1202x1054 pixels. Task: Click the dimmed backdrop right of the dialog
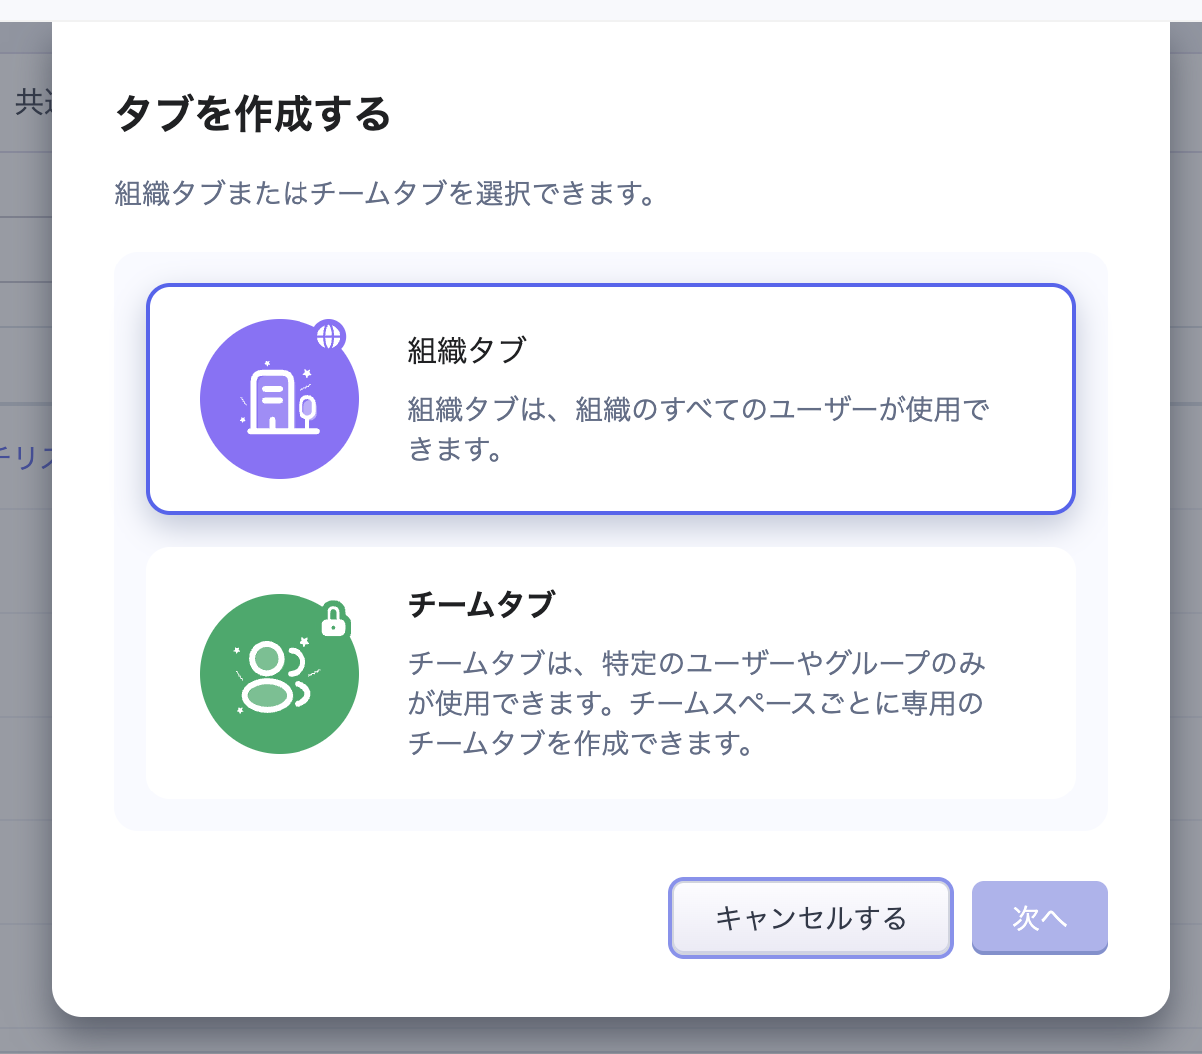click(x=1186, y=499)
